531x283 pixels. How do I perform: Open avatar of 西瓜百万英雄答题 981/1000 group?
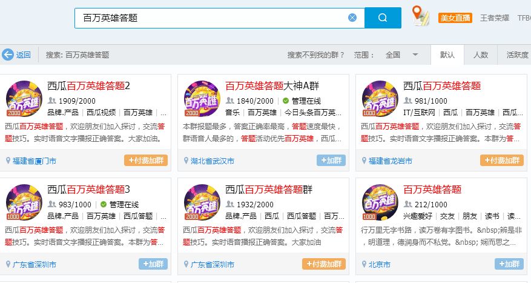[380, 99]
